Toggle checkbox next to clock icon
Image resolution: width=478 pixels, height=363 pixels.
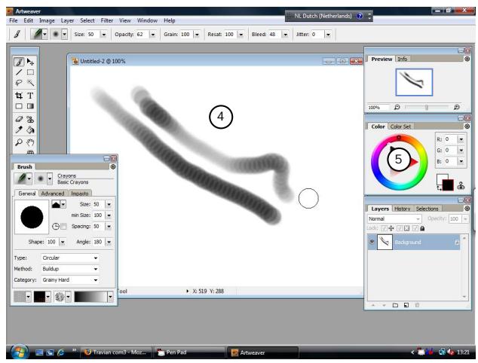pos(63,226)
